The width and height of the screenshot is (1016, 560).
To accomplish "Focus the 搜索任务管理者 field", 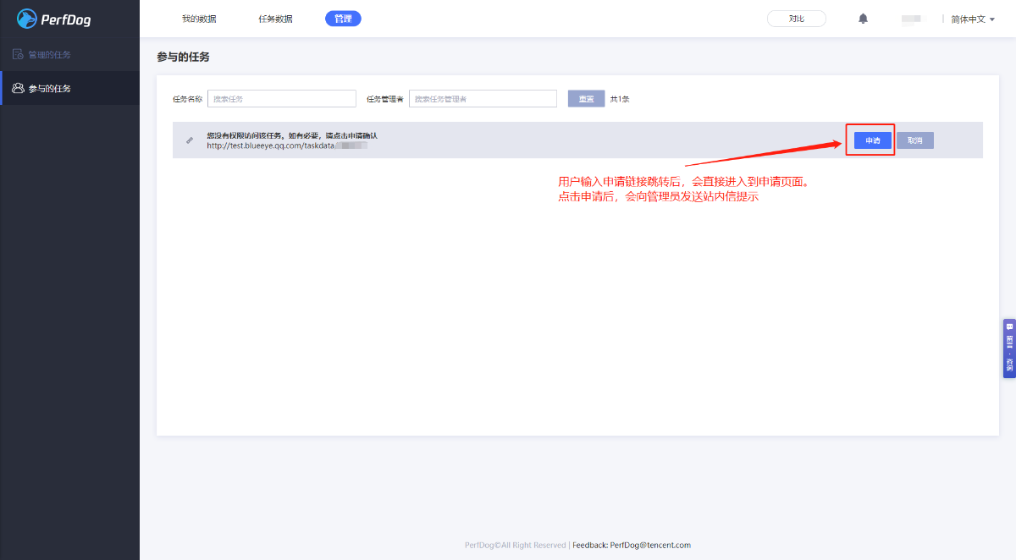I will click(x=483, y=99).
